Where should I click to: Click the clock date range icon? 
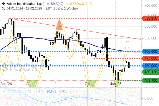pos(4,9)
